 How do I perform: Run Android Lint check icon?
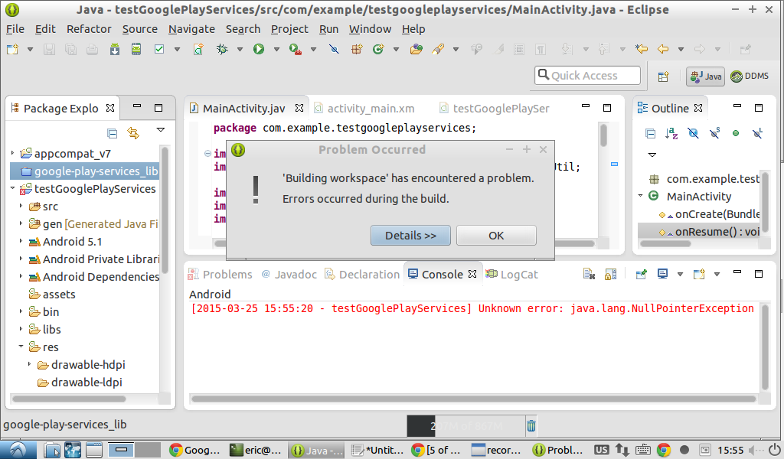point(159,49)
